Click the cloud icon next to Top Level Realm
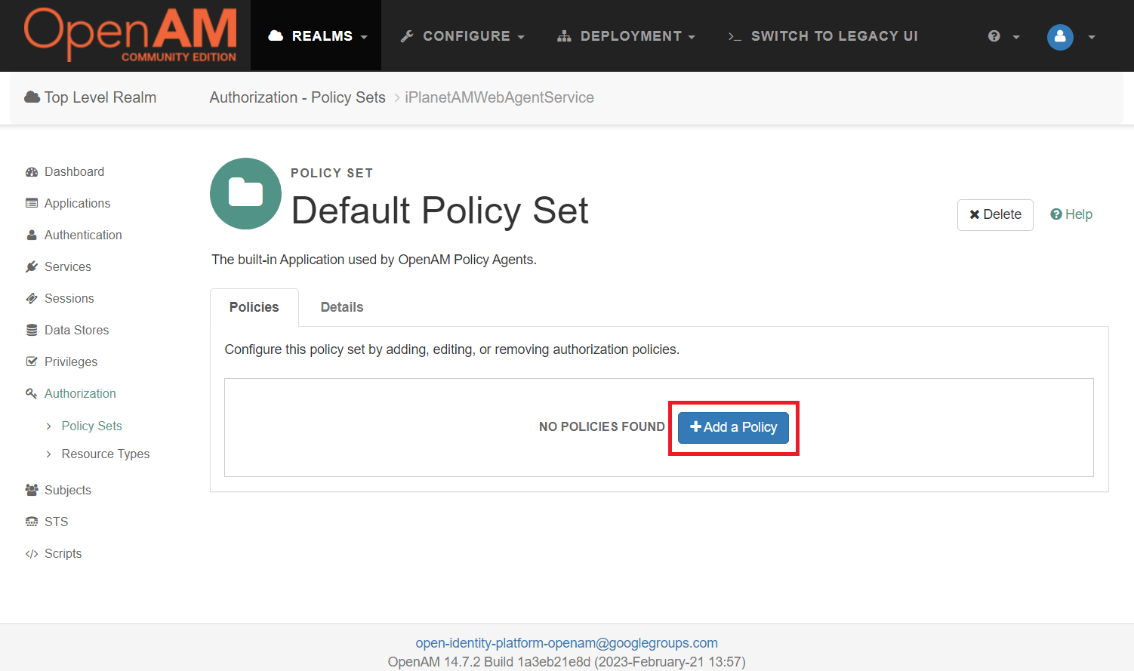The width and height of the screenshot is (1134, 671). (x=32, y=97)
